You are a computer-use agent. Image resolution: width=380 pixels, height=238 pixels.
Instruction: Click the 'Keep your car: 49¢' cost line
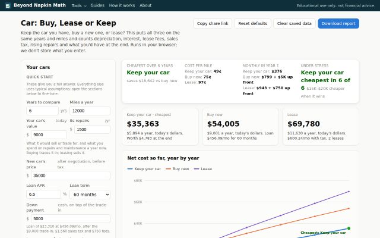pyautogui.click(x=203, y=71)
